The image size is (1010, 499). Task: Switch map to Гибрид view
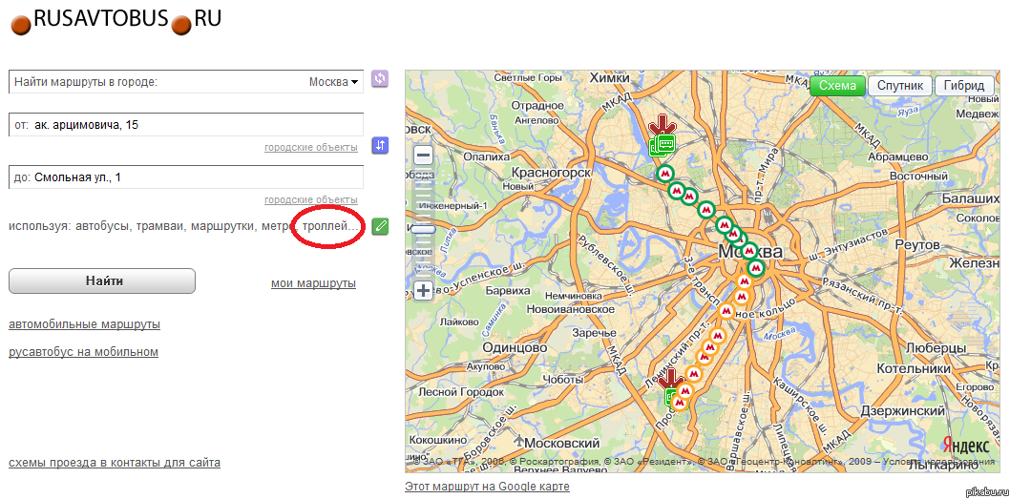pyautogui.click(x=963, y=86)
